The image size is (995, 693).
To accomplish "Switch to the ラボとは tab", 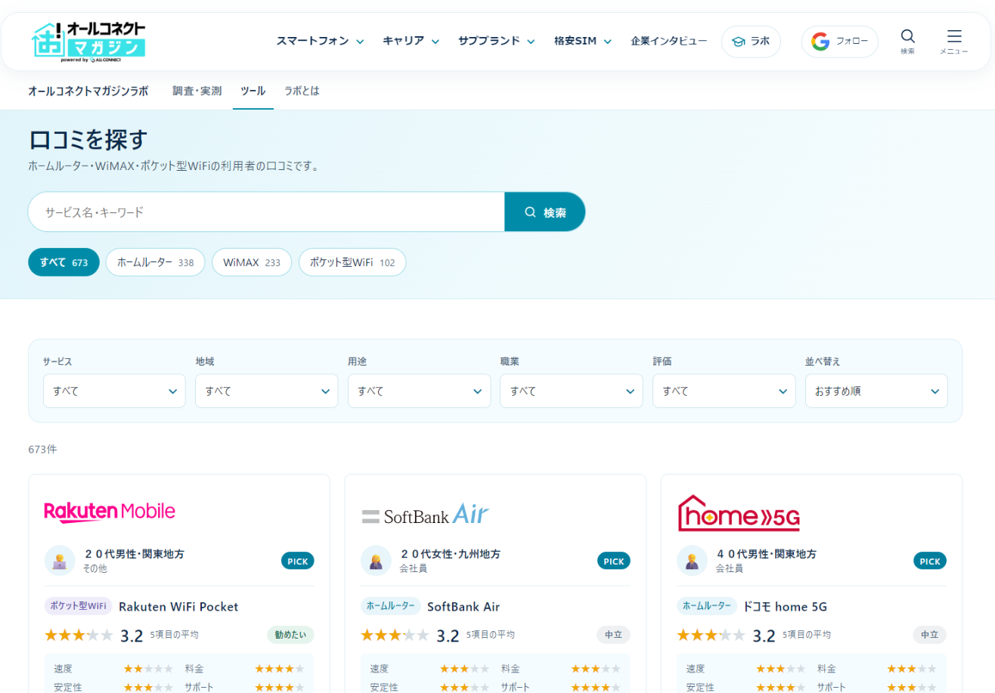I will (x=302, y=91).
